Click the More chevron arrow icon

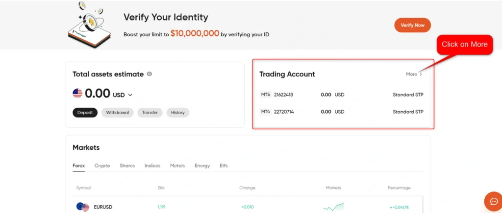[421, 74]
